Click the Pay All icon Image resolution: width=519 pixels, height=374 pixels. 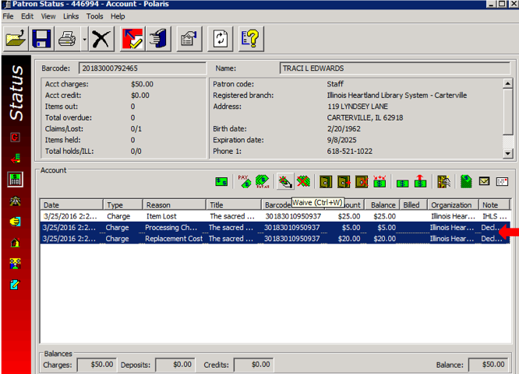coord(262,182)
